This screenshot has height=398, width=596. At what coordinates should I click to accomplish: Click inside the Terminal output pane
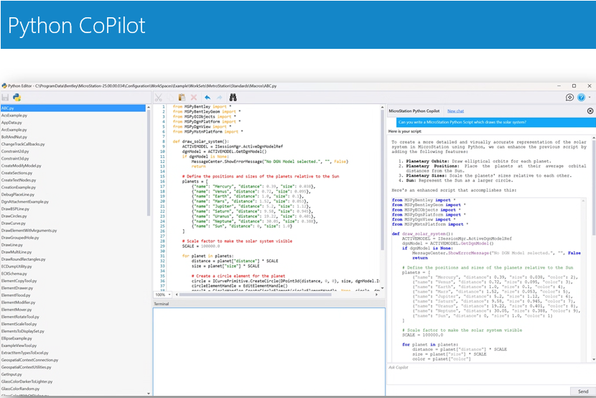[x=268, y=352]
